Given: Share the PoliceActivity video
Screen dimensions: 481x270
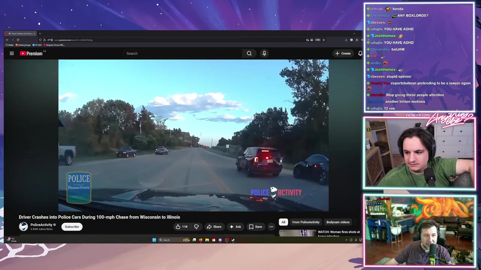Looking at the screenshot, I should tap(214, 226).
